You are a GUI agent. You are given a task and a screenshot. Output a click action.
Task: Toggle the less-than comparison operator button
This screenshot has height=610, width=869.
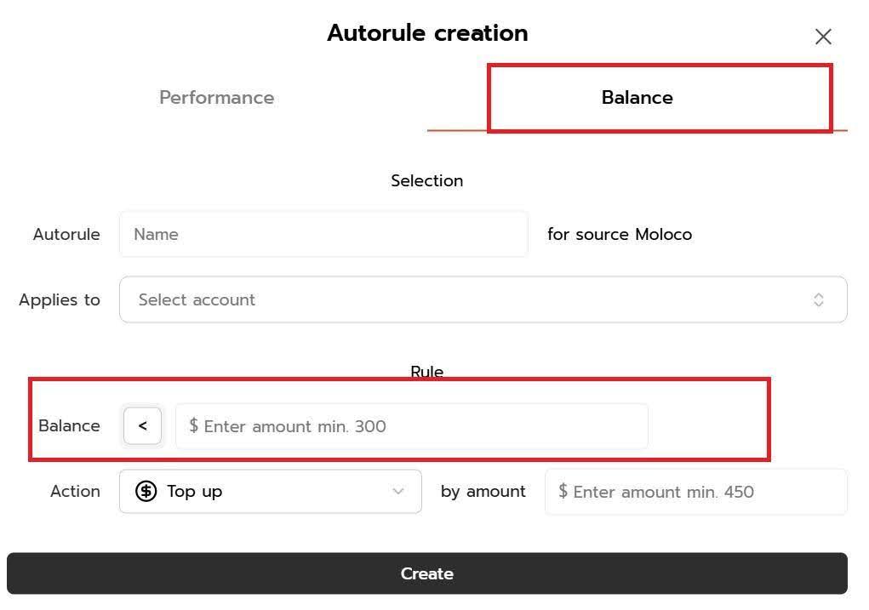click(143, 425)
